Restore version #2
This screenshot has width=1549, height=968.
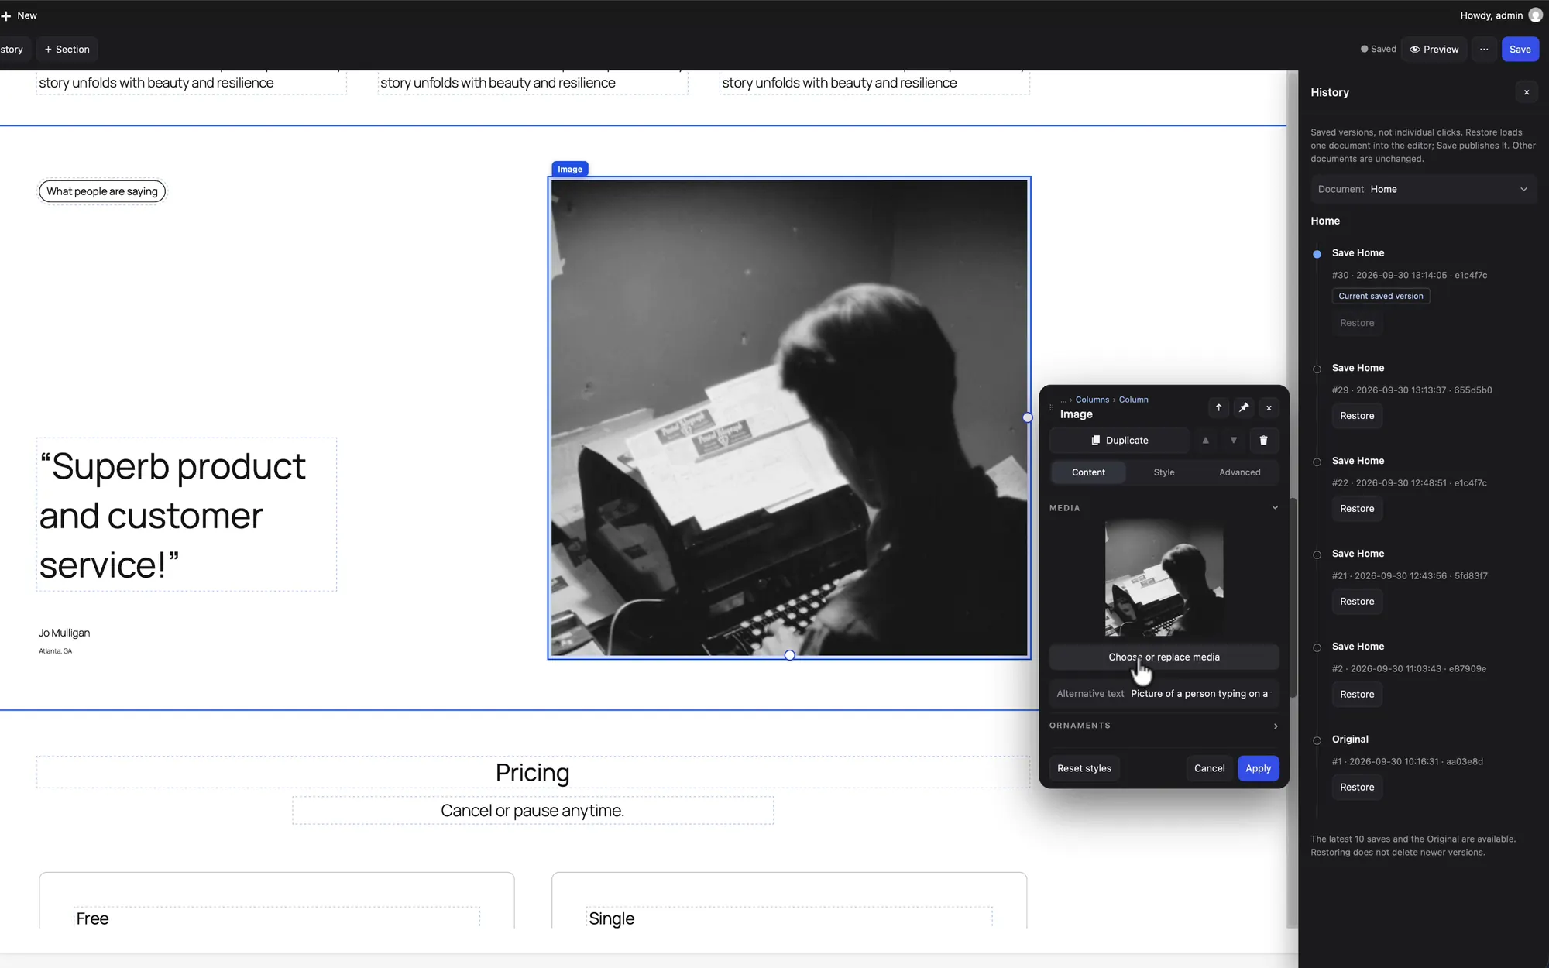click(x=1357, y=695)
